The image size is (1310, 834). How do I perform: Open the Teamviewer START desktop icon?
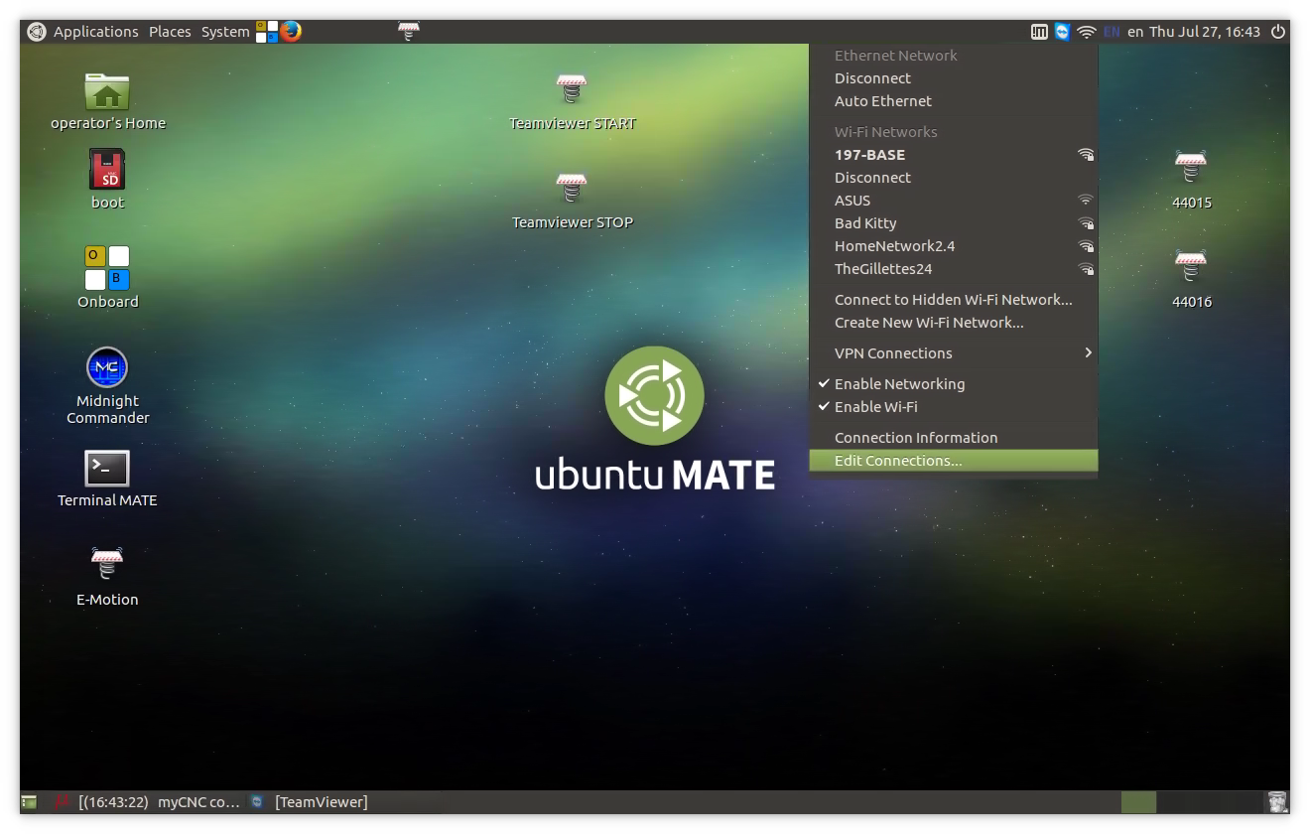[572, 89]
